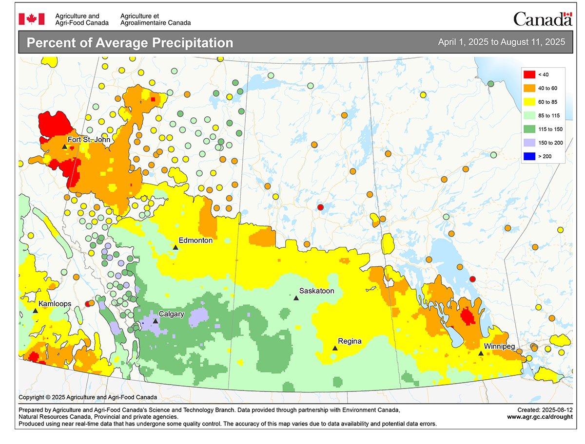Click the Kamloops city triangle marker
This screenshot has height=444, width=585.
(x=35, y=310)
